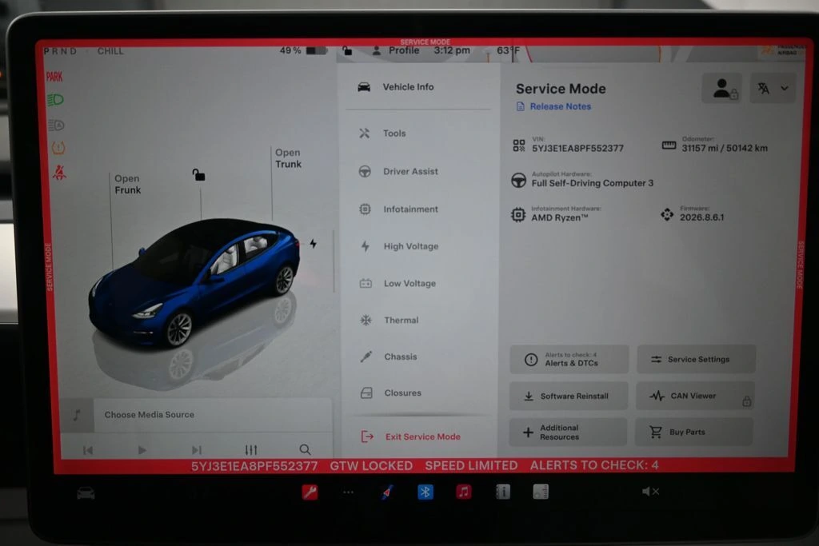The width and height of the screenshot is (819, 546).
Task: Tap the 63°F temperature reading
Action: click(x=508, y=50)
